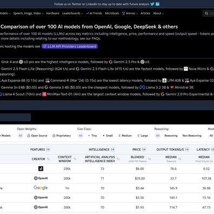Sort by Blended price column
Viewport: 214px width, 214px height.
150,159
